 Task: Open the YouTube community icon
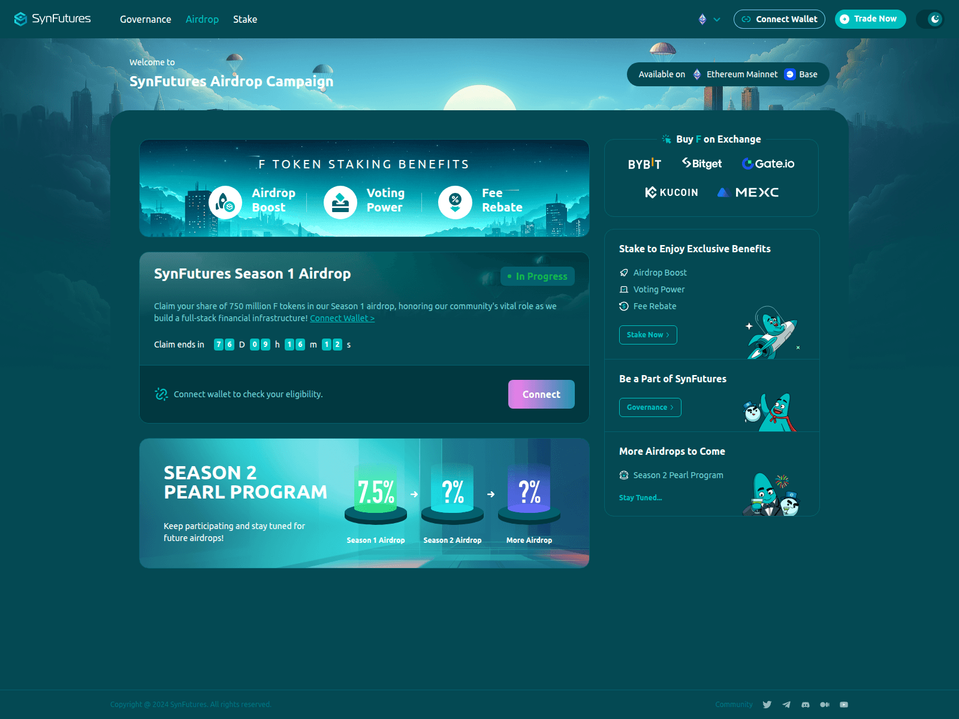844,705
